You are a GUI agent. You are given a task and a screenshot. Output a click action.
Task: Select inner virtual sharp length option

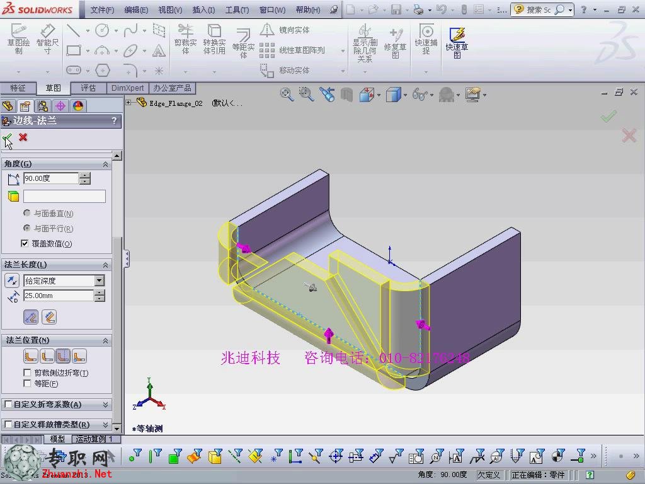pyautogui.click(x=49, y=317)
